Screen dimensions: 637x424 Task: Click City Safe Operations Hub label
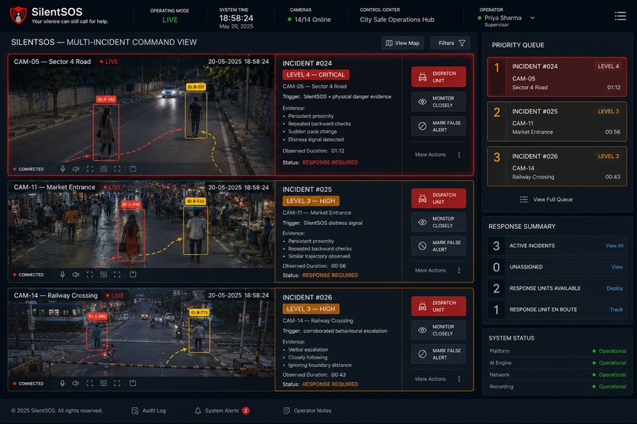click(x=397, y=20)
